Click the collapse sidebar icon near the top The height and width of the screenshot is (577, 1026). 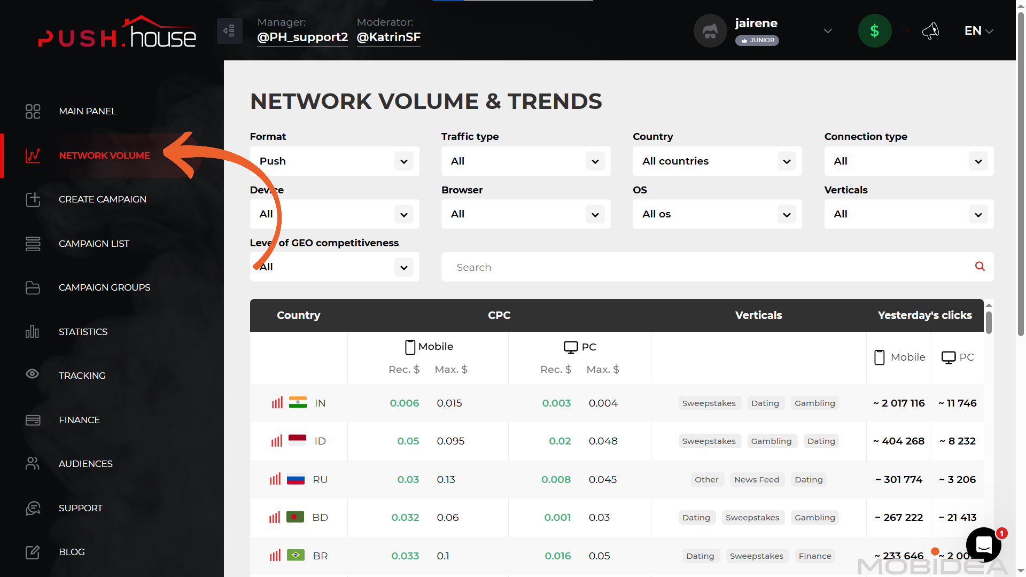[x=229, y=31]
